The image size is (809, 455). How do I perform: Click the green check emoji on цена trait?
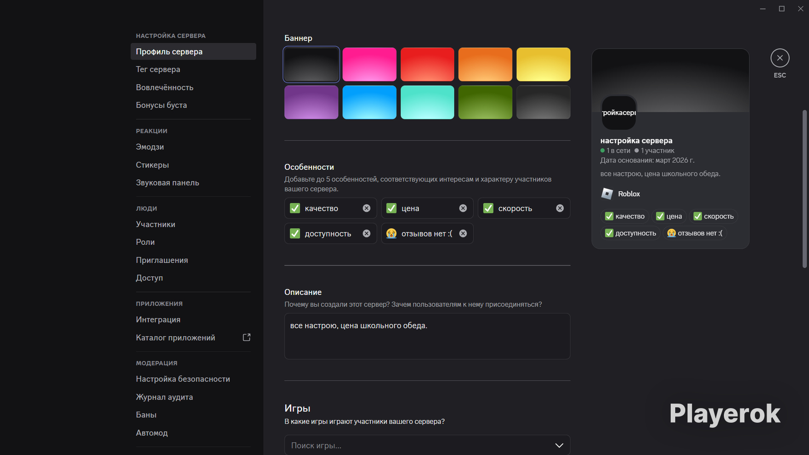click(x=391, y=208)
